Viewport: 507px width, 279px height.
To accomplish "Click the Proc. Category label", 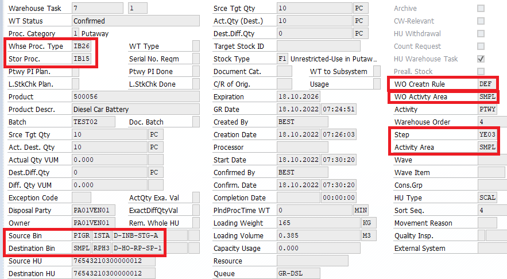I will 32,34.
